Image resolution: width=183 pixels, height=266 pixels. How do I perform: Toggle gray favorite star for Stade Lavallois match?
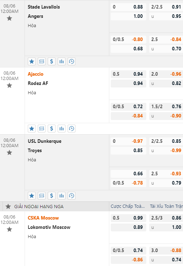point(10,18)
